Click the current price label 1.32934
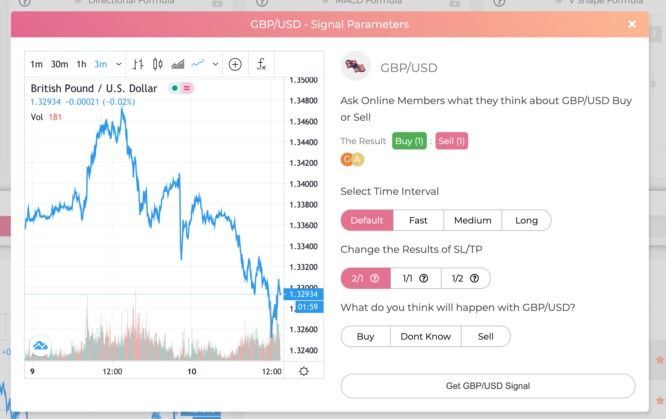Screen dimensions: 666x419 [x=303, y=294]
